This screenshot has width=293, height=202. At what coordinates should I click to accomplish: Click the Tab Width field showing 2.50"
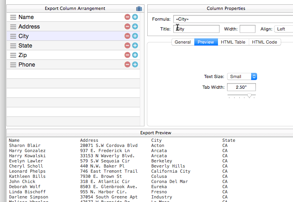click(241, 87)
